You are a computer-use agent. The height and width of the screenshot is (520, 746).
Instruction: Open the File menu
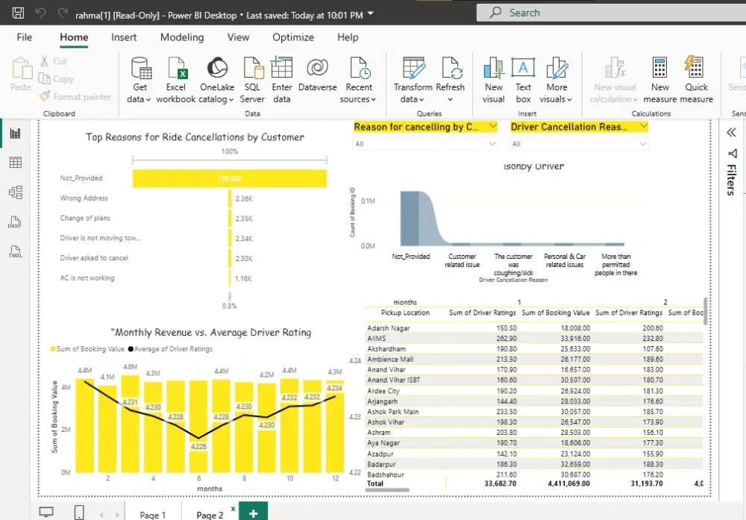click(25, 37)
